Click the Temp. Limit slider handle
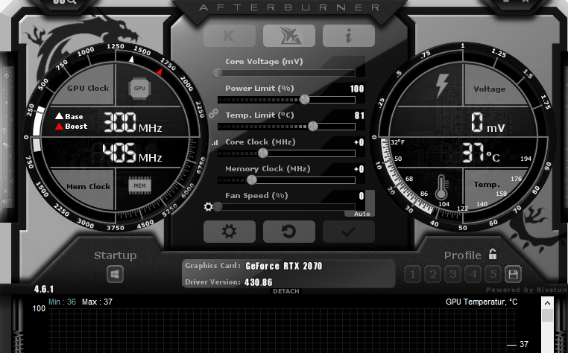568x353 pixels. pyautogui.click(x=312, y=126)
